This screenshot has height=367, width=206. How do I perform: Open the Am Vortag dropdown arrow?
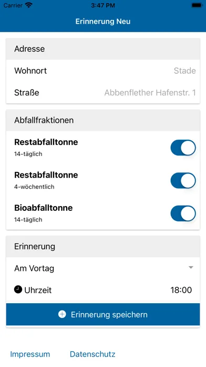pos(191,267)
